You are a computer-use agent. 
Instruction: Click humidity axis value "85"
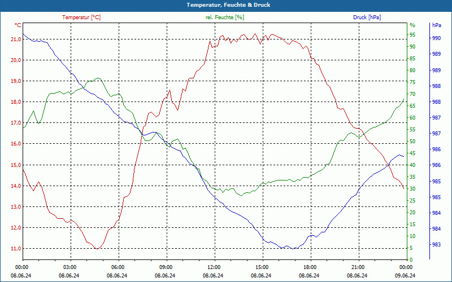(x=412, y=59)
